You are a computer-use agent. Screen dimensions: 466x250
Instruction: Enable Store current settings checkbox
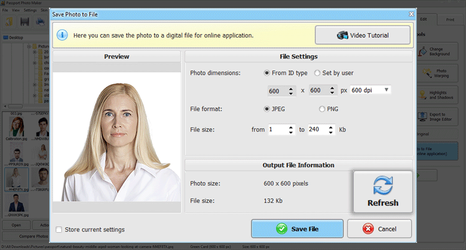click(59, 230)
